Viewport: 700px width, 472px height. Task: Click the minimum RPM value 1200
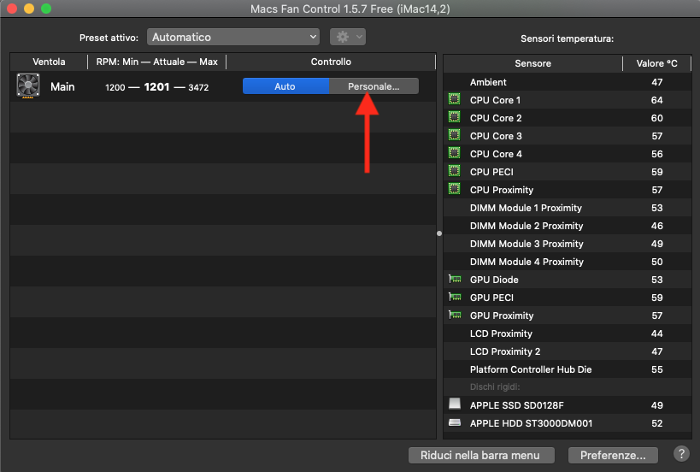click(x=115, y=87)
